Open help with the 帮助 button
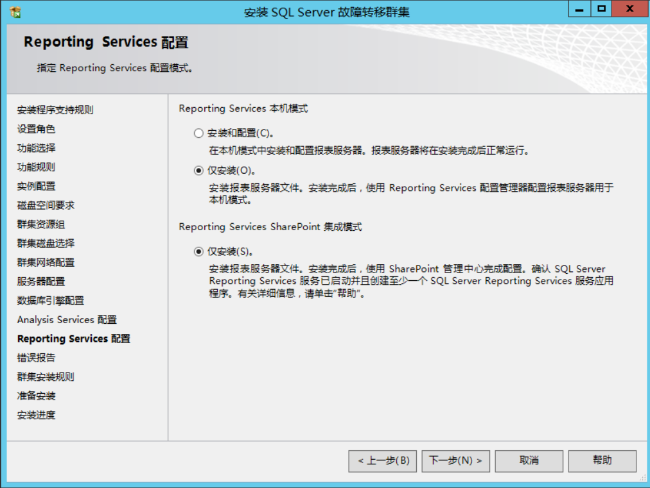The height and width of the screenshot is (488, 650). pyautogui.click(x=602, y=460)
